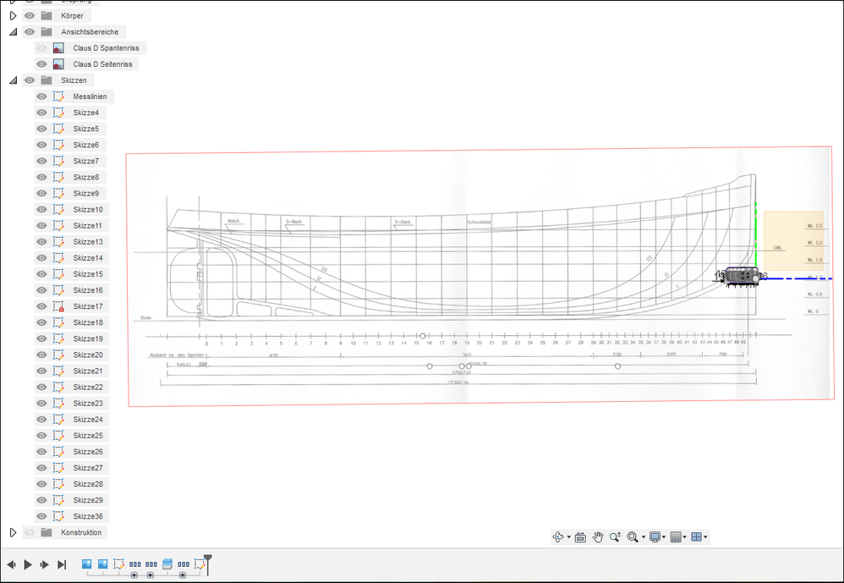The height and width of the screenshot is (583, 844).
Task: Click the sketch icon beside Skizze36
Action: click(58, 516)
